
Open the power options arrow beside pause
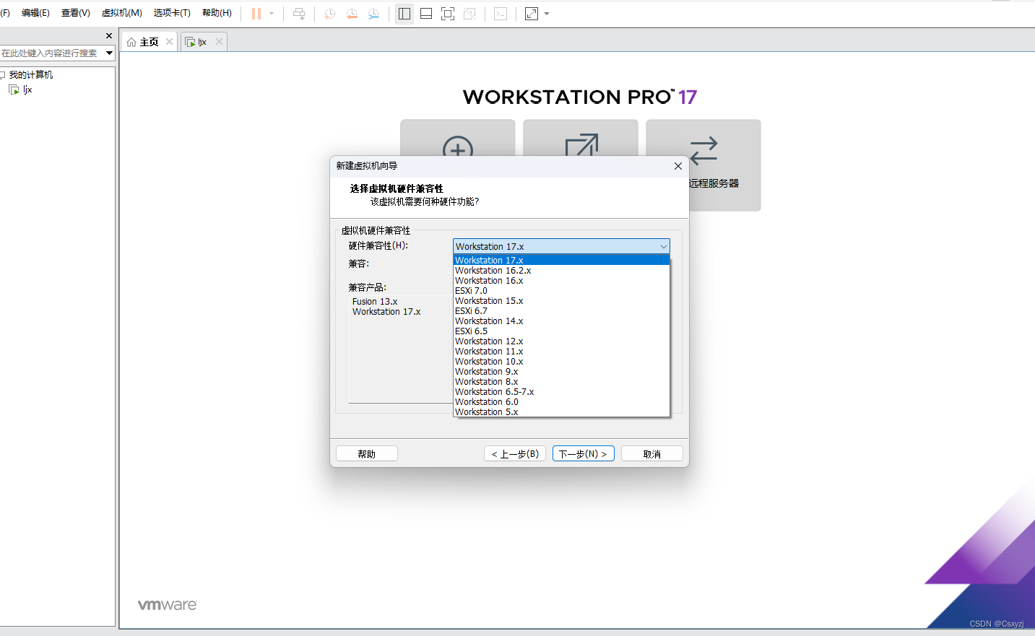pyautogui.click(x=272, y=14)
